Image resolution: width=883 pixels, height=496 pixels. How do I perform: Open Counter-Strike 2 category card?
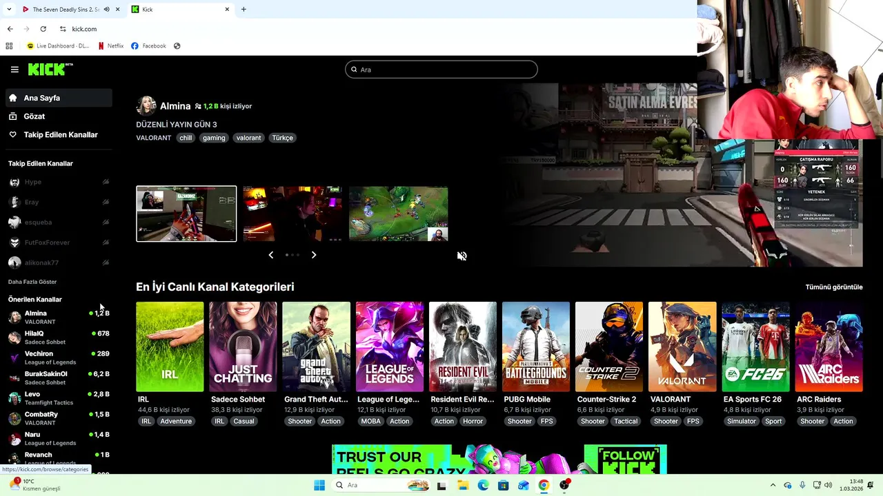coord(609,347)
